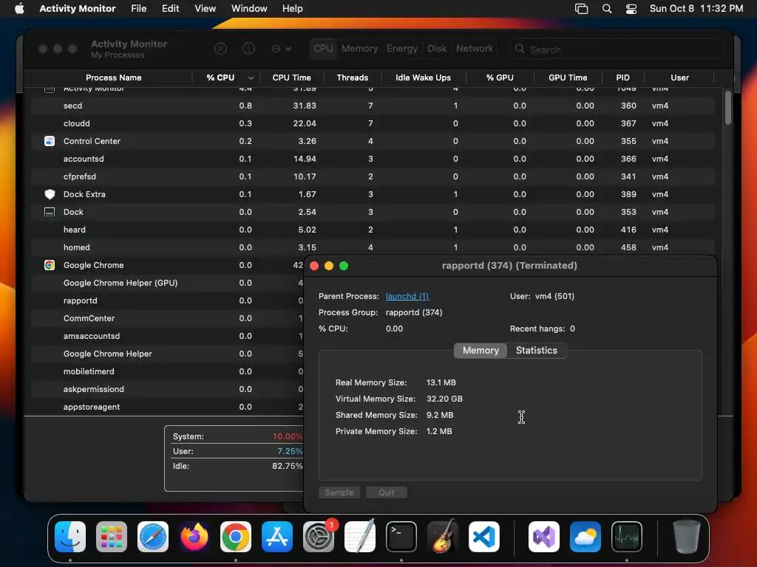This screenshot has height=567, width=757.
Task: Switch to the Memory toolbar tab
Action: [x=360, y=49]
